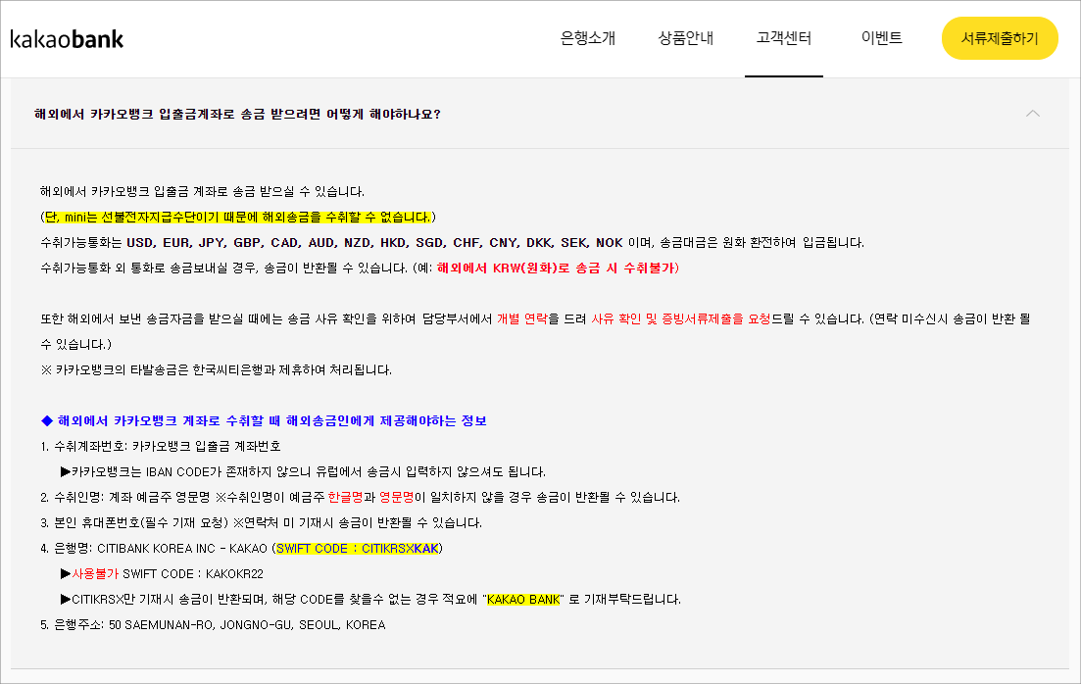This screenshot has height=684, width=1081.
Task: Collapse the FAQ with the chevron icon
Action: point(1032,114)
